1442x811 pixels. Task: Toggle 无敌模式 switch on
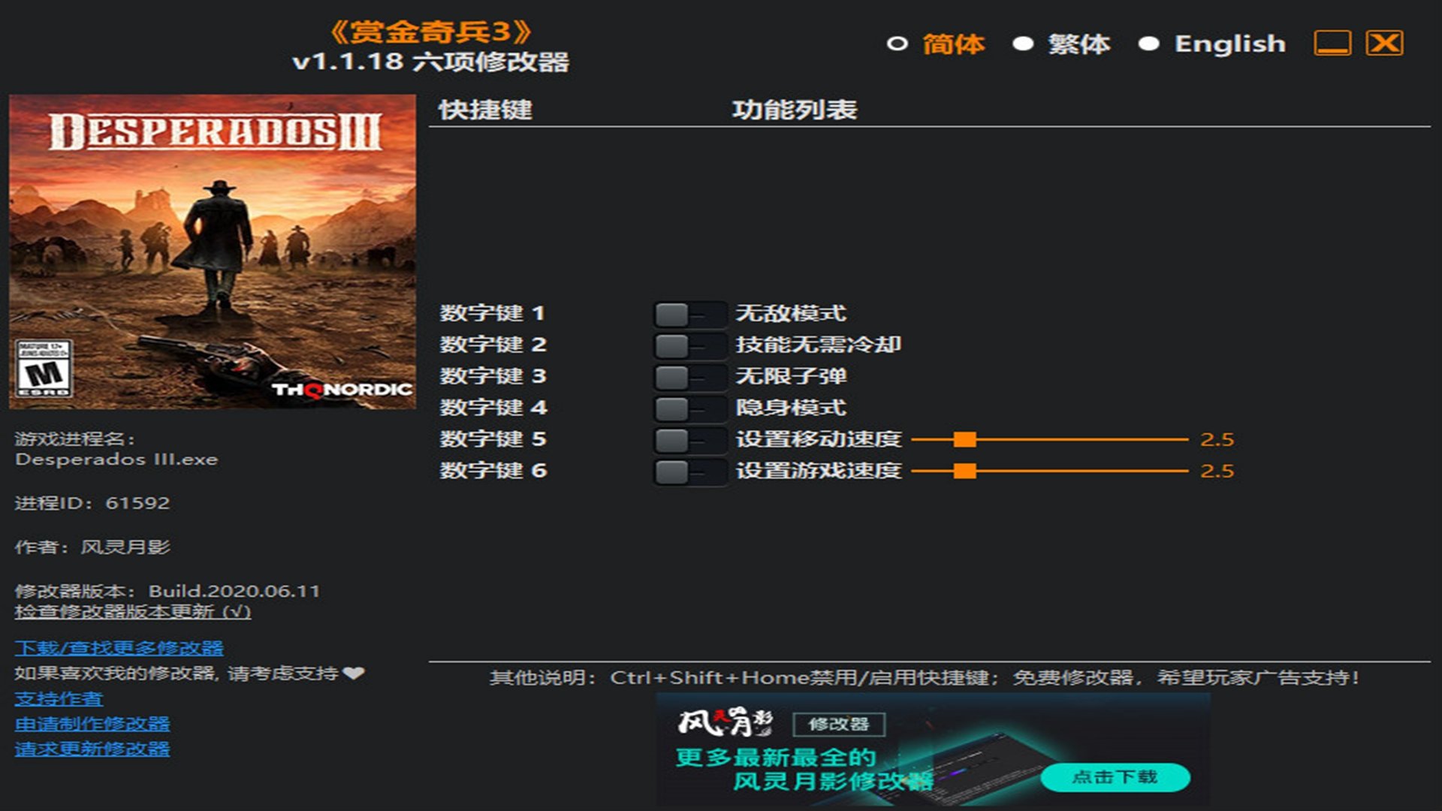pyautogui.click(x=689, y=314)
